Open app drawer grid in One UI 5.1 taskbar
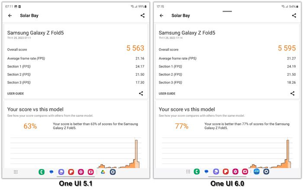 pos(16,172)
